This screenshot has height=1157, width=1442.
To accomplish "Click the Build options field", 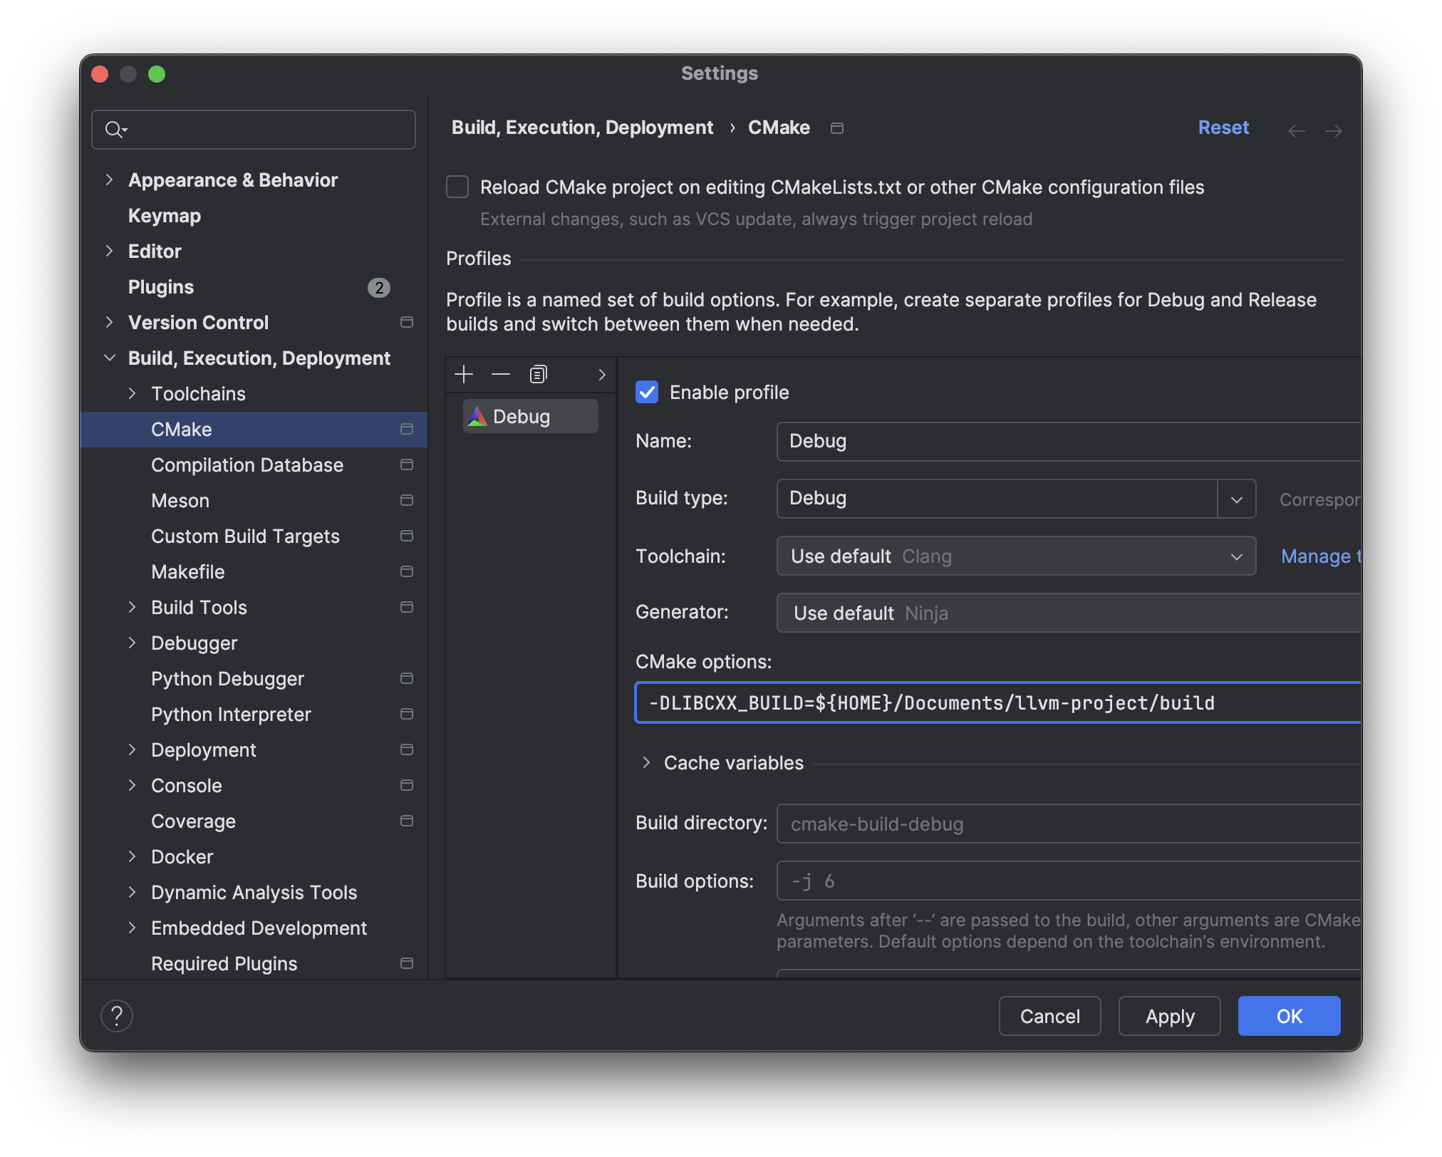I will point(1069,881).
